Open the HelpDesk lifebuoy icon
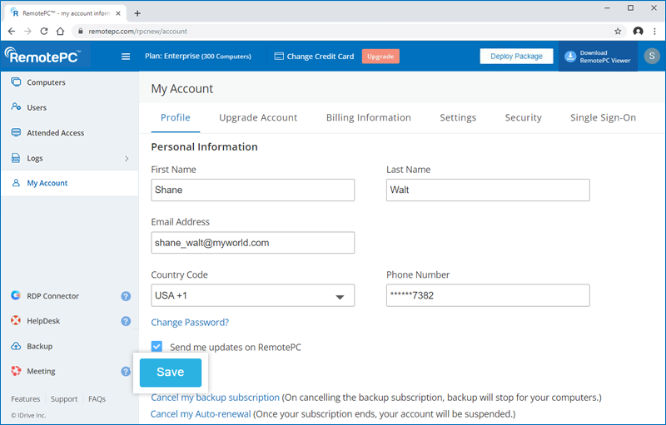This screenshot has height=425, width=666. [x=16, y=320]
